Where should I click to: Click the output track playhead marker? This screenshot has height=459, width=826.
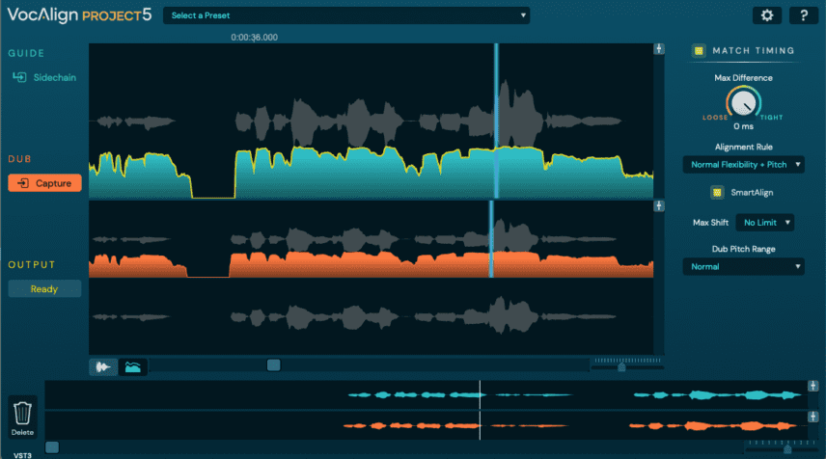(x=491, y=238)
